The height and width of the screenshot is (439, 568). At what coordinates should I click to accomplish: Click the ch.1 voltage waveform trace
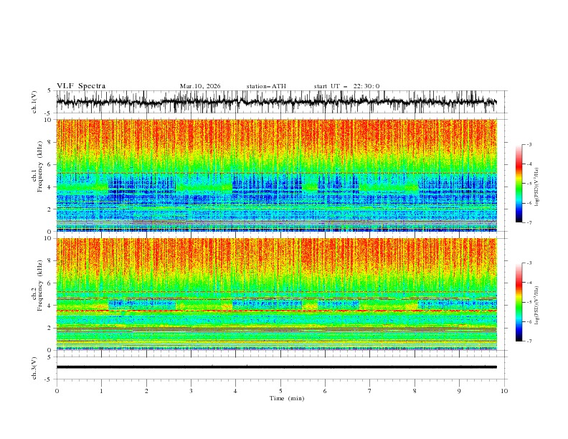[x=276, y=102]
